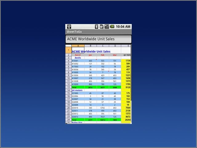The image size is (197, 148).
Task: Click Mar value 731 for A15001
Action: pos(115,61)
